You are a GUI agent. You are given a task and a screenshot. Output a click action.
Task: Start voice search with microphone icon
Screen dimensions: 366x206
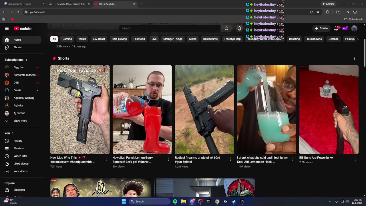[240, 28]
